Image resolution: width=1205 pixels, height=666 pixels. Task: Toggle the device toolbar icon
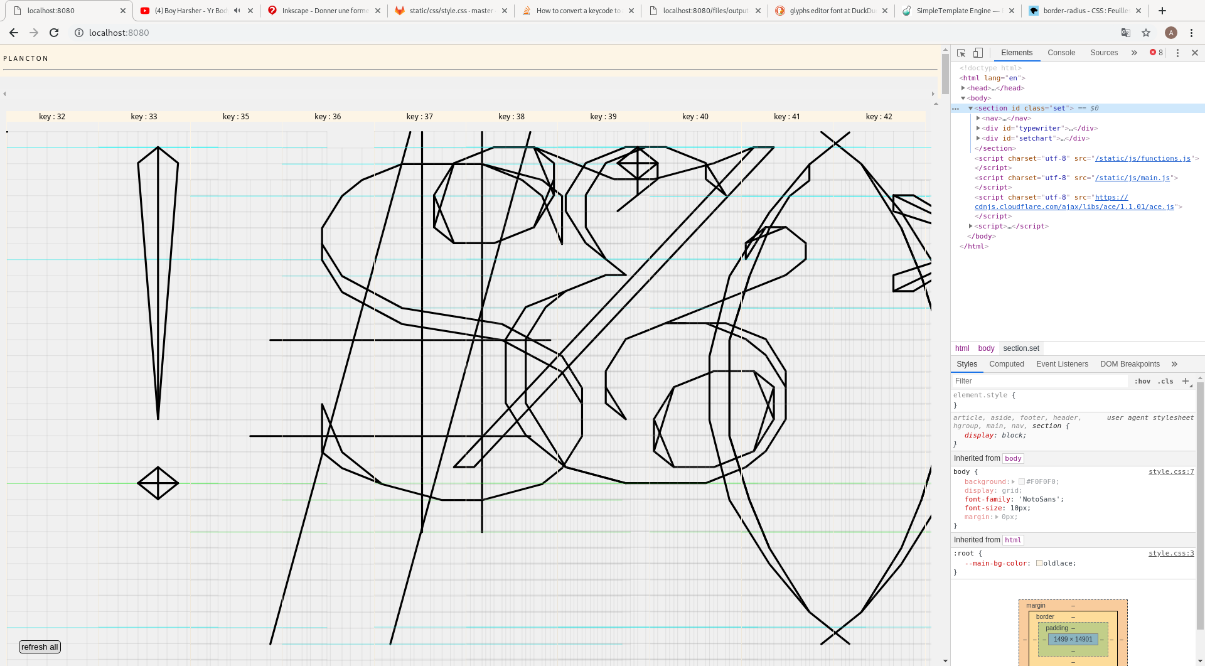coord(978,53)
